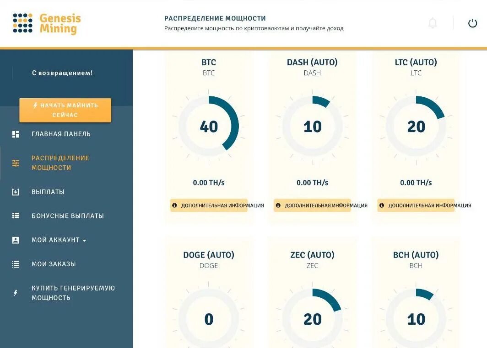Screen dimensions: 487x348
Task: Click the LTC (AUTO) card title
Action: [416, 62]
